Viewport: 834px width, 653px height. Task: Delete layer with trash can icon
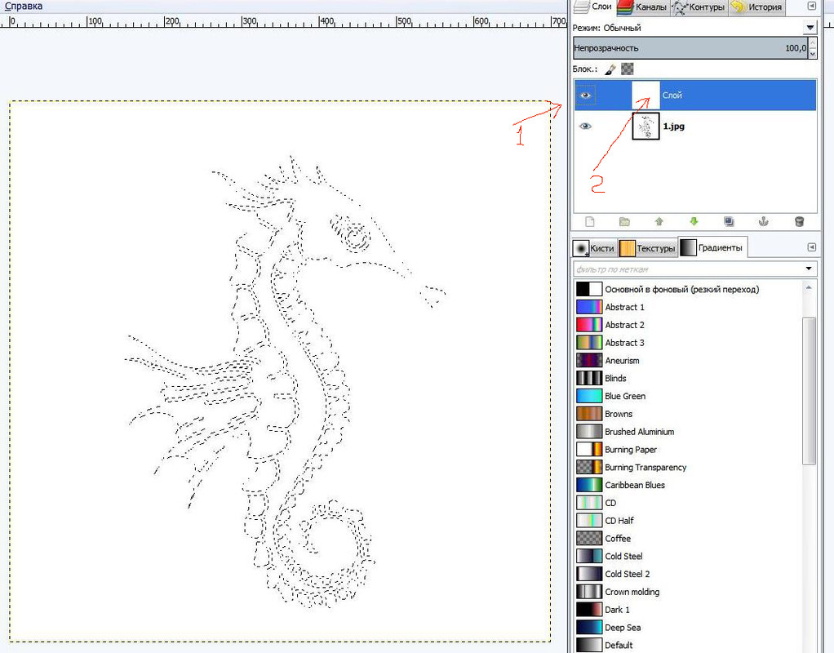tap(799, 221)
